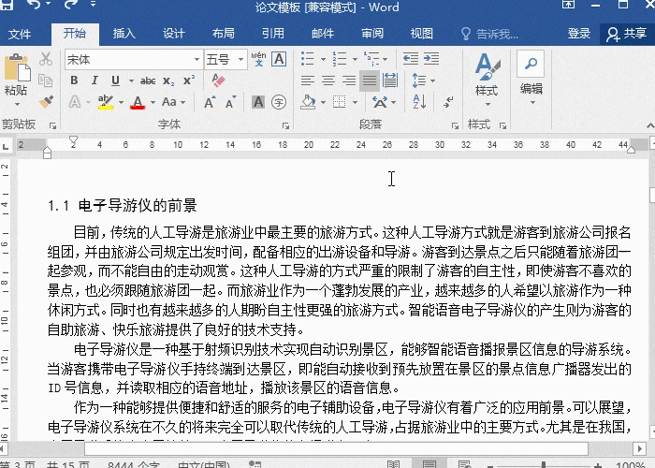This screenshot has height=468, width=655.
Task: Click the increase indent icon
Action: (x=431, y=58)
